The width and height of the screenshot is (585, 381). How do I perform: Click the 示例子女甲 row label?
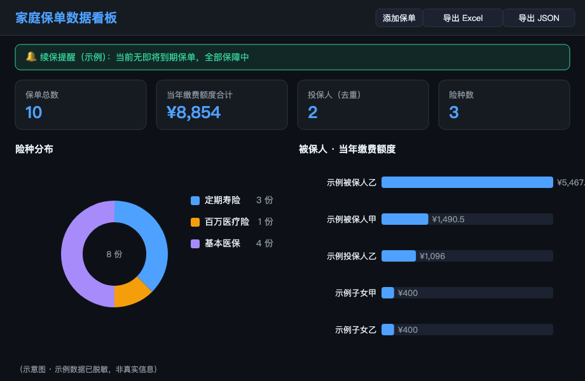[x=355, y=293]
